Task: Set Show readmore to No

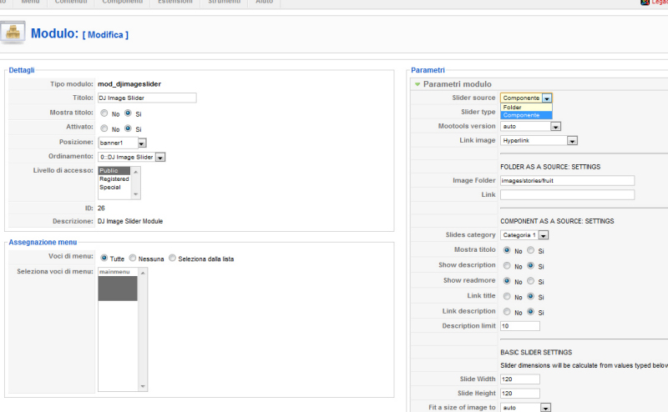Action: pyautogui.click(x=507, y=281)
